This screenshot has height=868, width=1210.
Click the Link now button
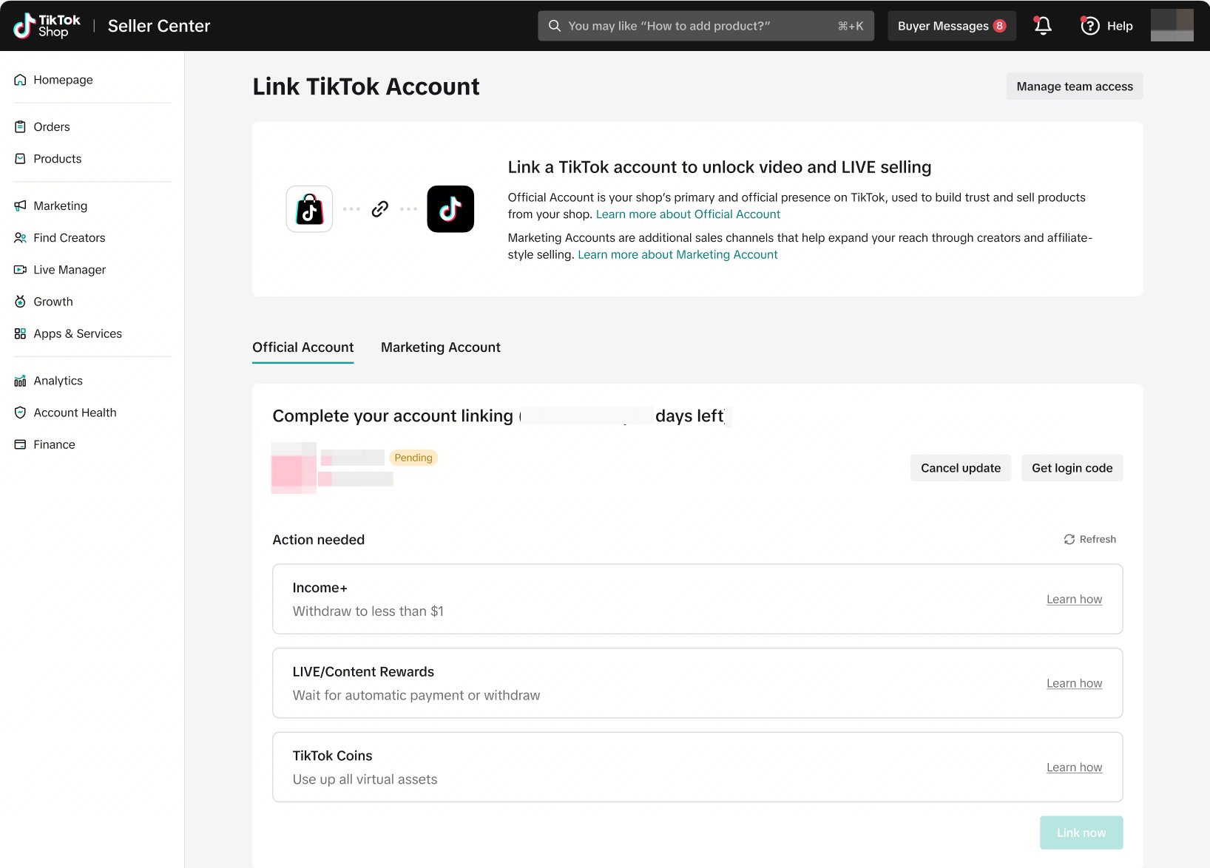coord(1081,833)
